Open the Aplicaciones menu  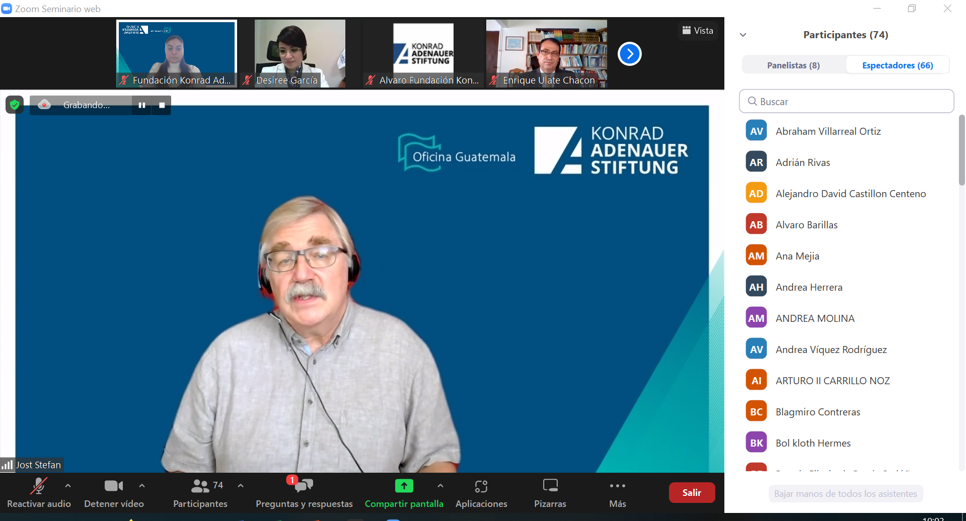481,486
